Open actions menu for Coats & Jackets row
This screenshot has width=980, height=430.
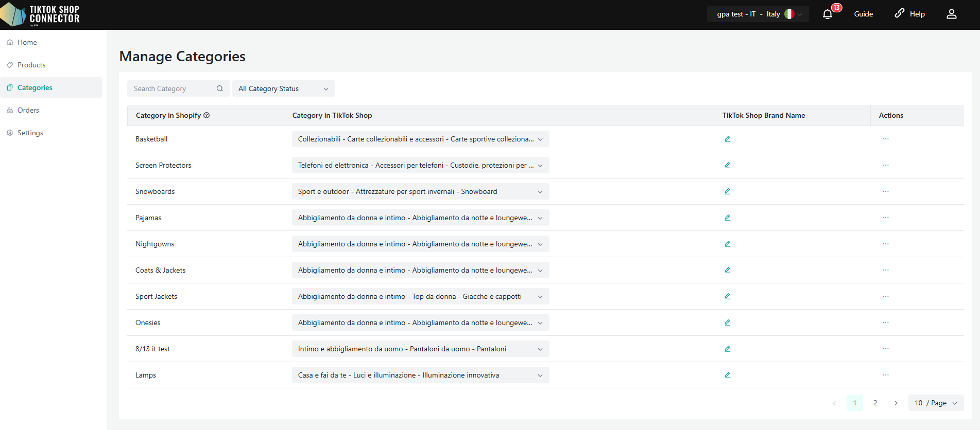[886, 270]
